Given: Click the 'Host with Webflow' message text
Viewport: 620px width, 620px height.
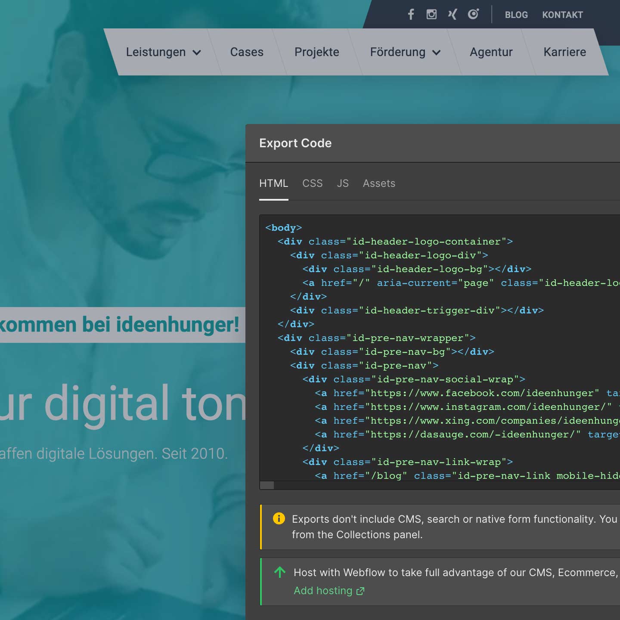Looking at the screenshot, I should click(456, 572).
